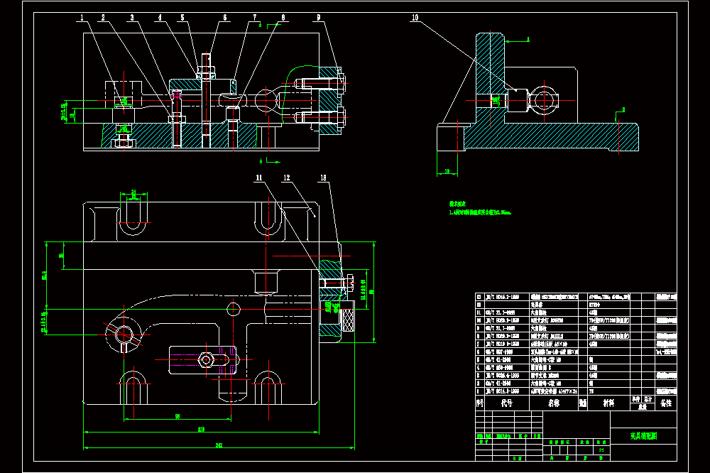Click the 备注 column header cell
Image resolution: width=710 pixels, height=473 pixels.
(x=666, y=403)
